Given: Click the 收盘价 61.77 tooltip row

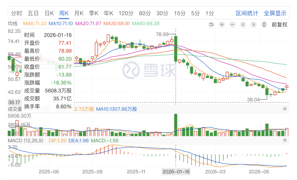Looking at the screenshot, I should click(48, 67).
